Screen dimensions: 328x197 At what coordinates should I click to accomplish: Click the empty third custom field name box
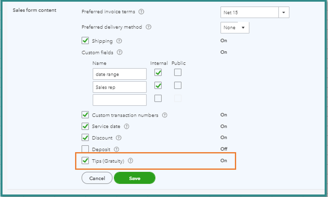120,100
